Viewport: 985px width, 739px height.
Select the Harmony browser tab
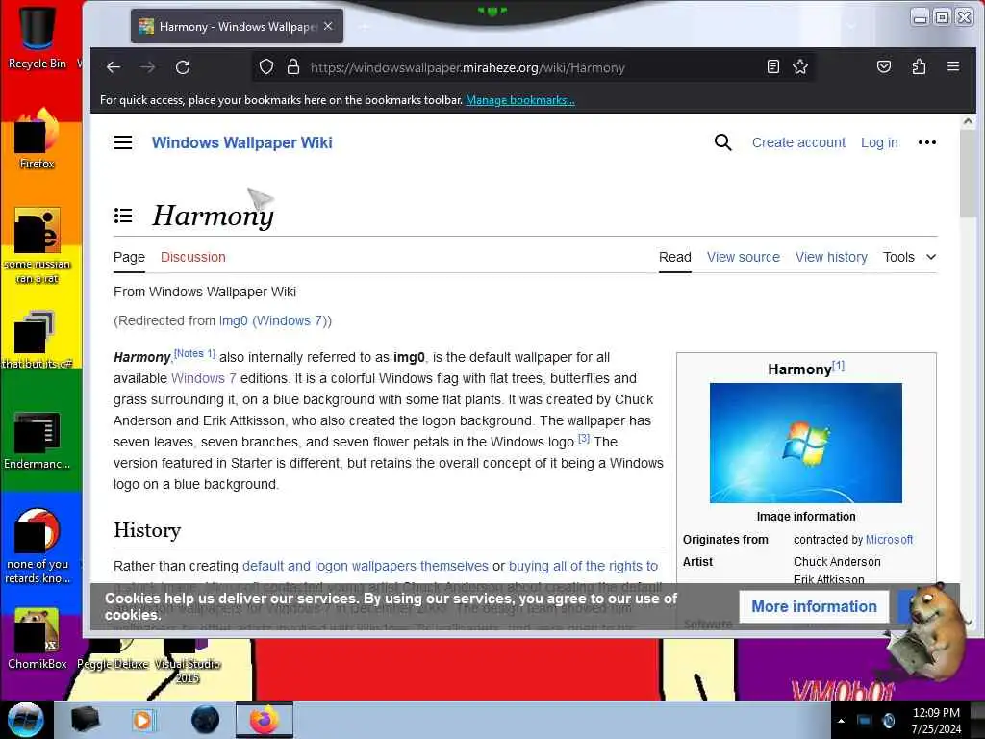pyautogui.click(x=237, y=26)
